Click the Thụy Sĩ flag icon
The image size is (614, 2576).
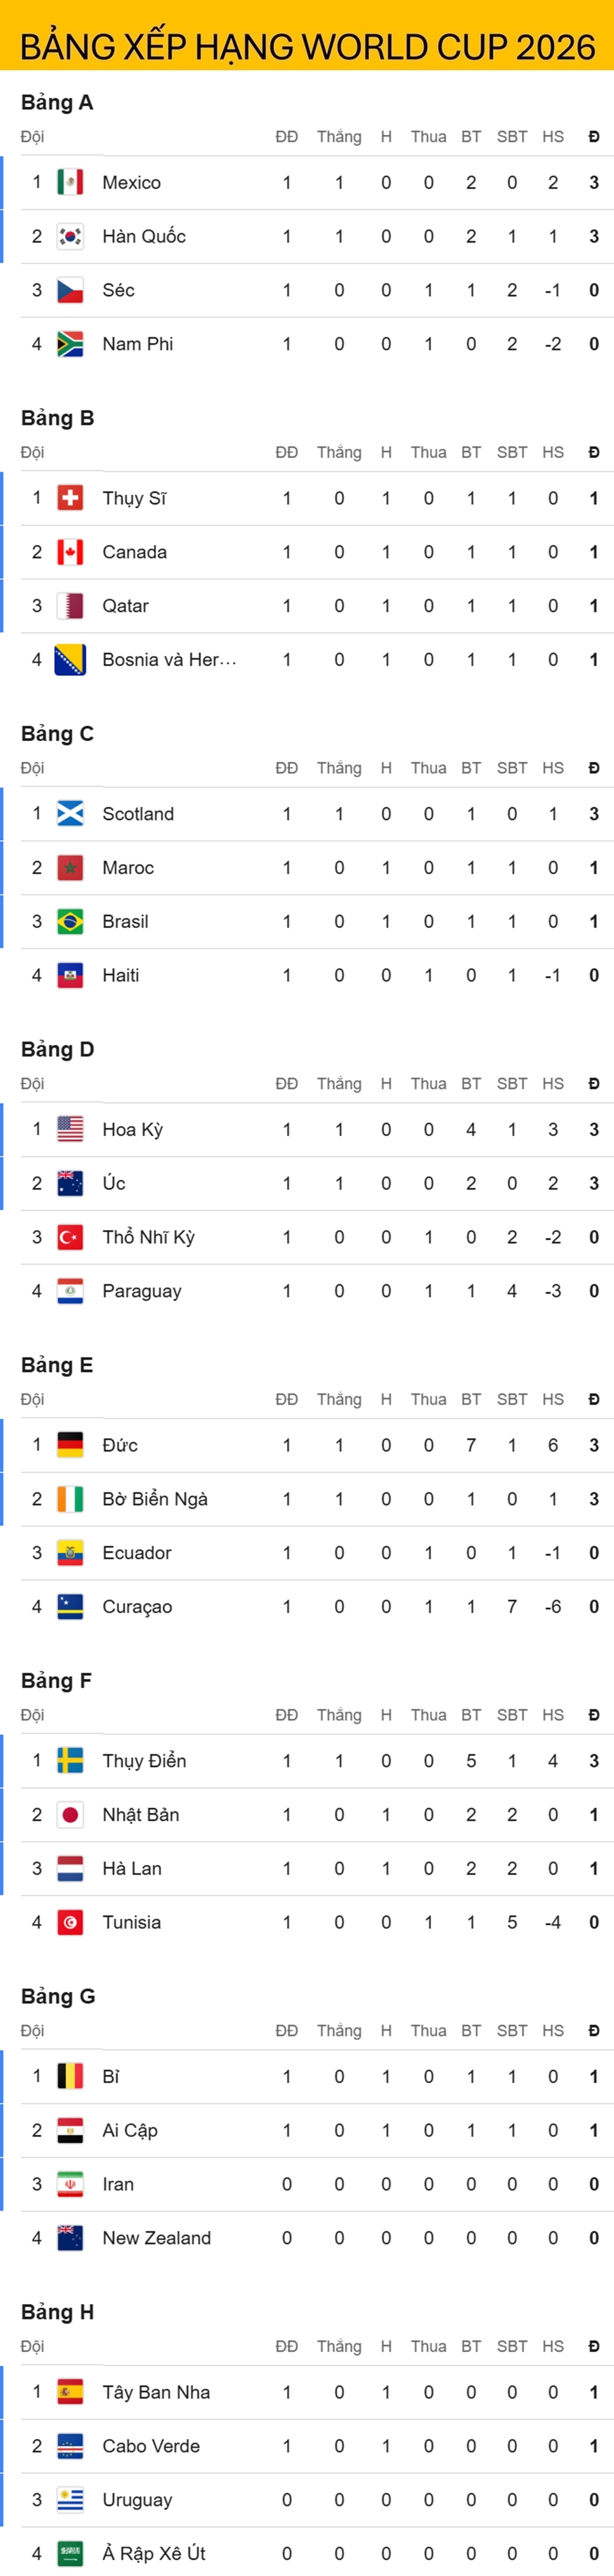point(70,498)
